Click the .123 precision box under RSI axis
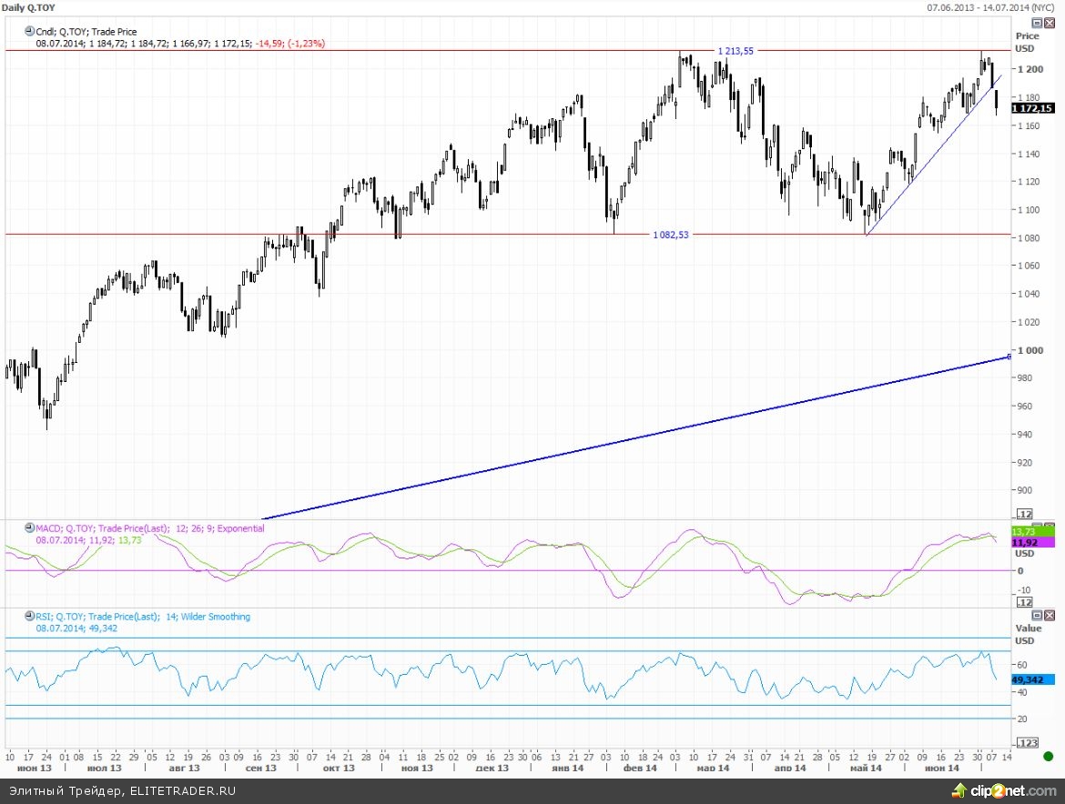The width and height of the screenshot is (1065, 804). click(x=1029, y=743)
